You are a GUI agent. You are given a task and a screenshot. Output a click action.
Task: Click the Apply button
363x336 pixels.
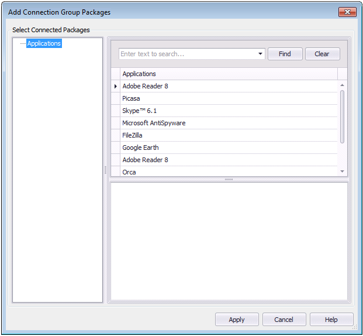click(237, 320)
